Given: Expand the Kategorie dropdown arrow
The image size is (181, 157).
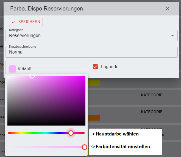Looking at the screenshot, I should [x=172, y=36].
